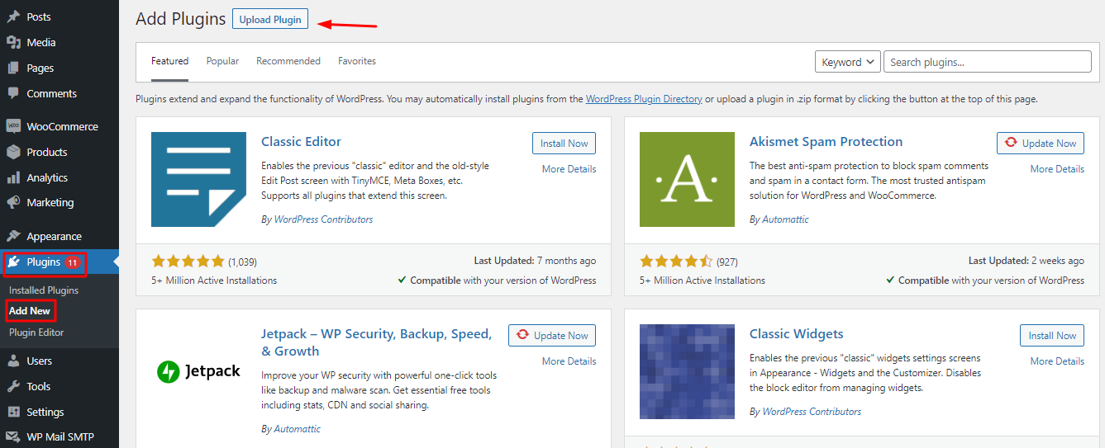Open More Details for Jetpack
The height and width of the screenshot is (448, 1105).
tap(569, 361)
